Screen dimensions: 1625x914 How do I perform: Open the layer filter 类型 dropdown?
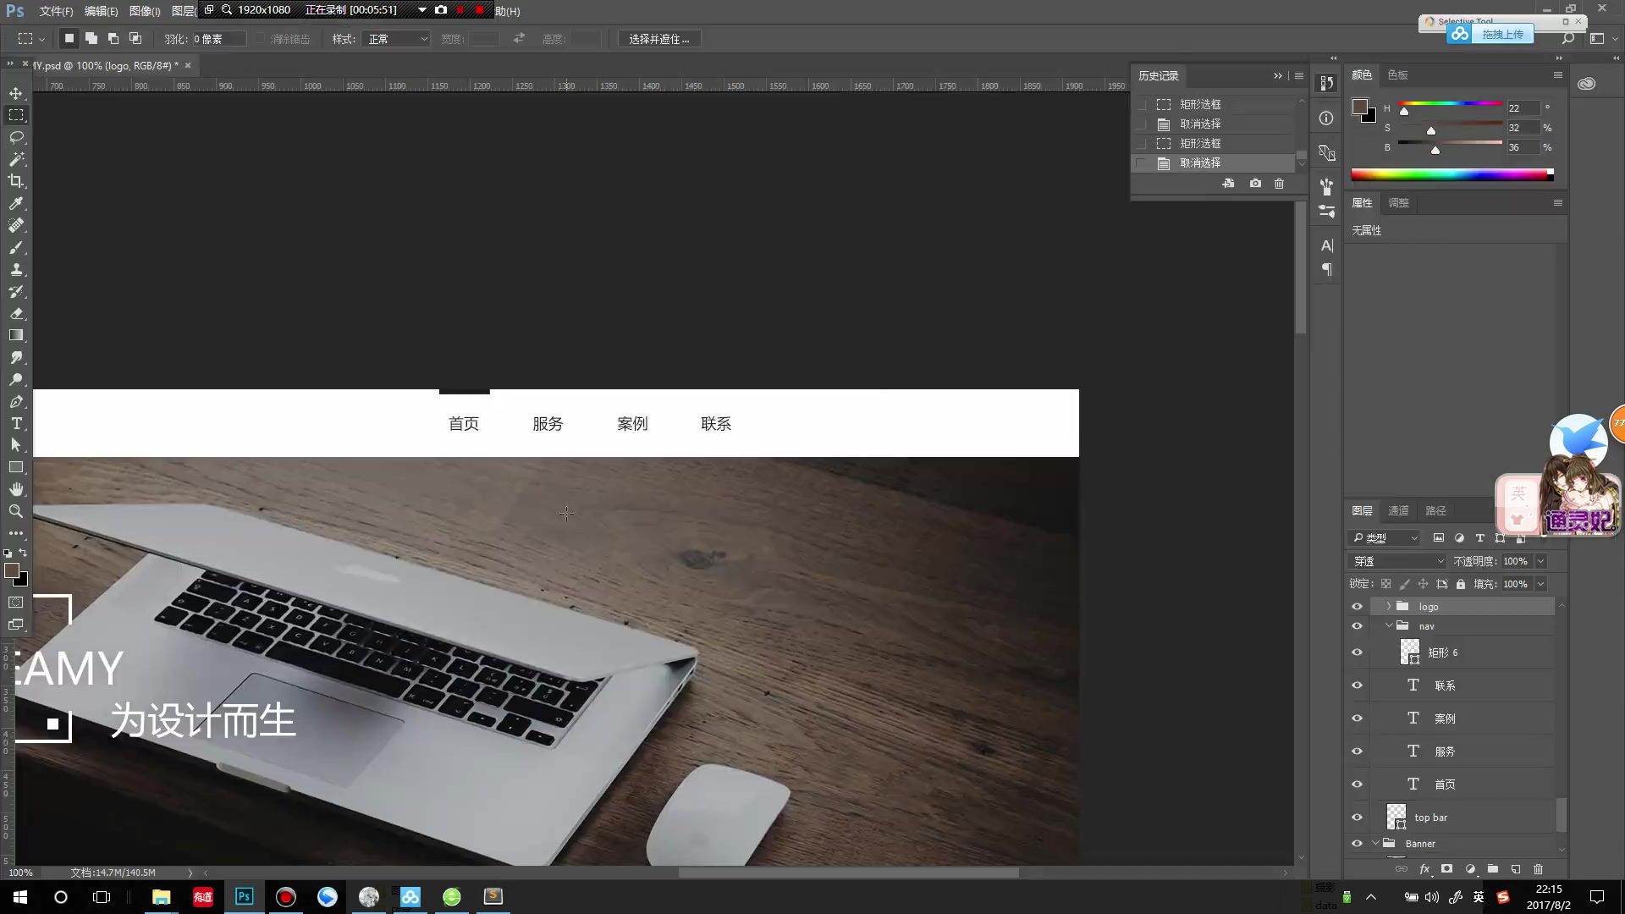(1384, 537)
